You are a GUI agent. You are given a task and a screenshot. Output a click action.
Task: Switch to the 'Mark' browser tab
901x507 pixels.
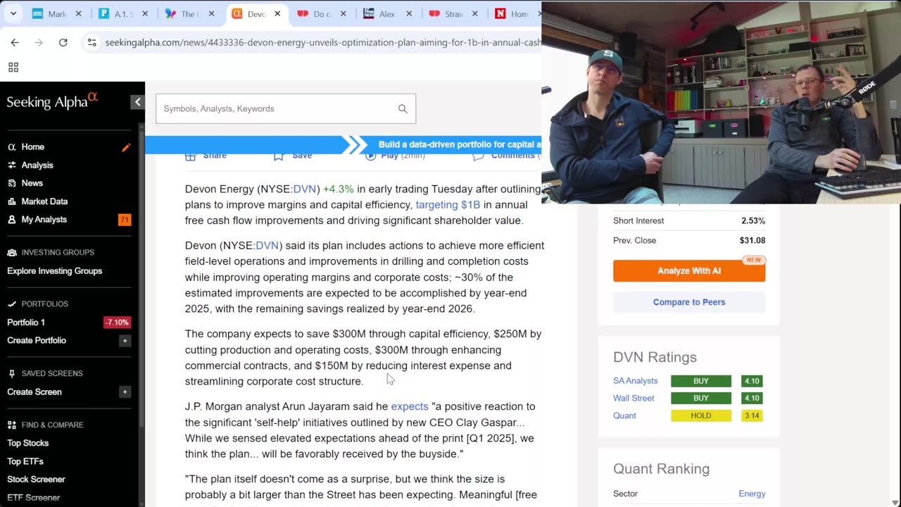pos(56,13)
